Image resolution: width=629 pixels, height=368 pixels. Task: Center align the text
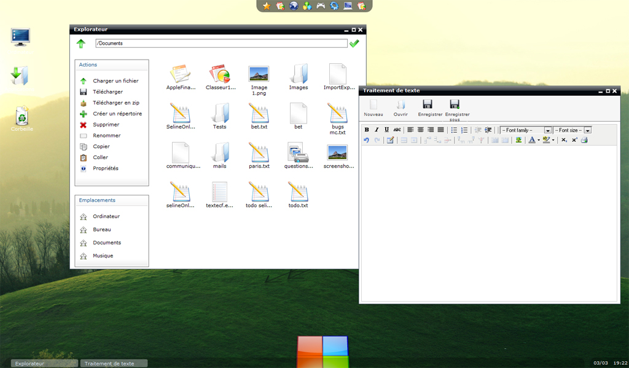[x=420, y=130]
